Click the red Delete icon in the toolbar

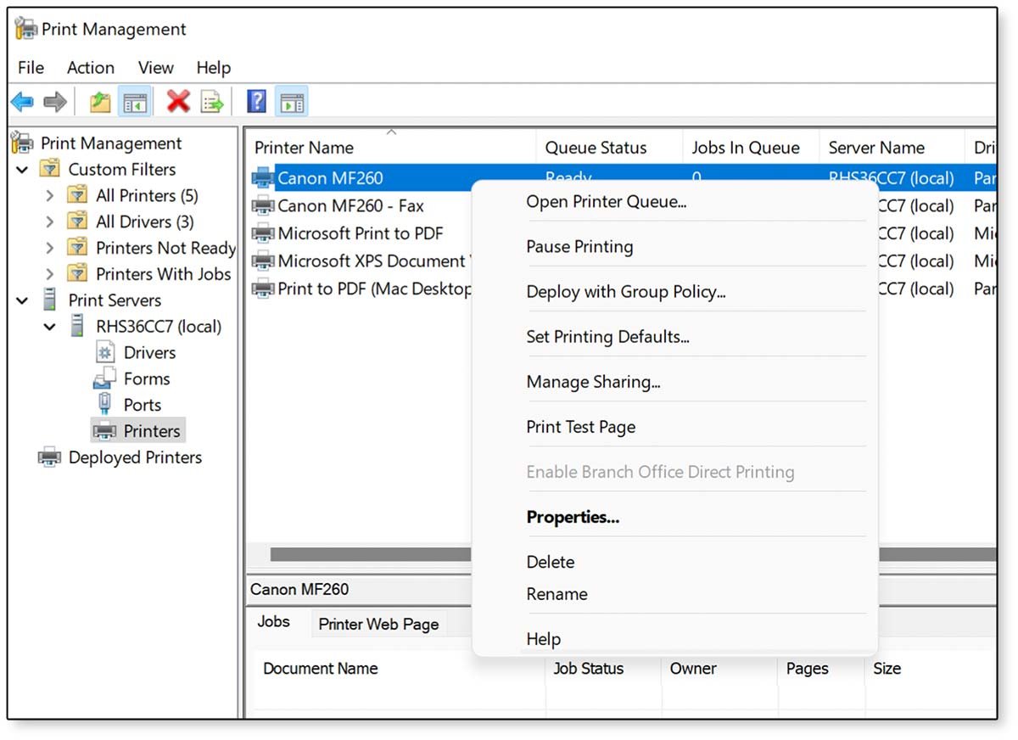pos(180,101)
